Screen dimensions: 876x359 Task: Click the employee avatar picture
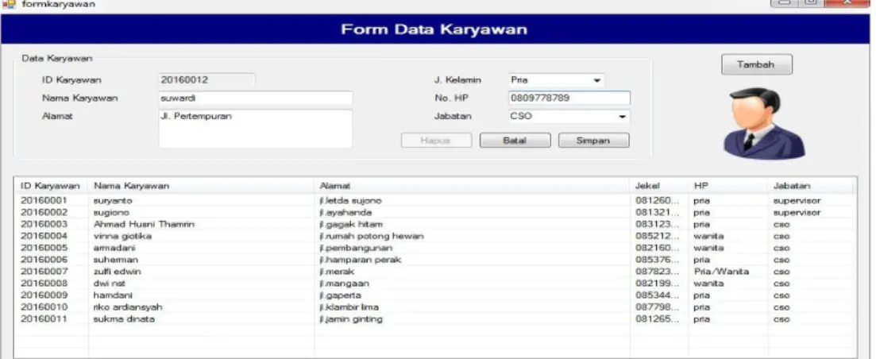[x=764, y=123]
